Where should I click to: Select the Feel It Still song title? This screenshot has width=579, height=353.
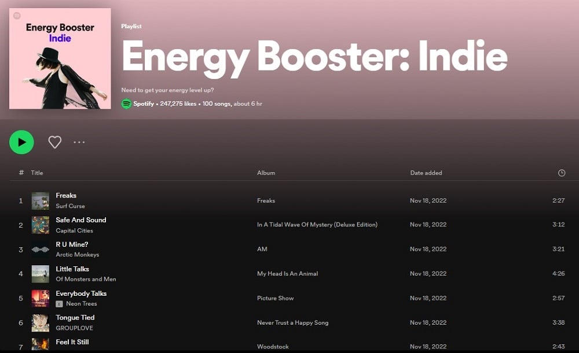coord(72,342)
